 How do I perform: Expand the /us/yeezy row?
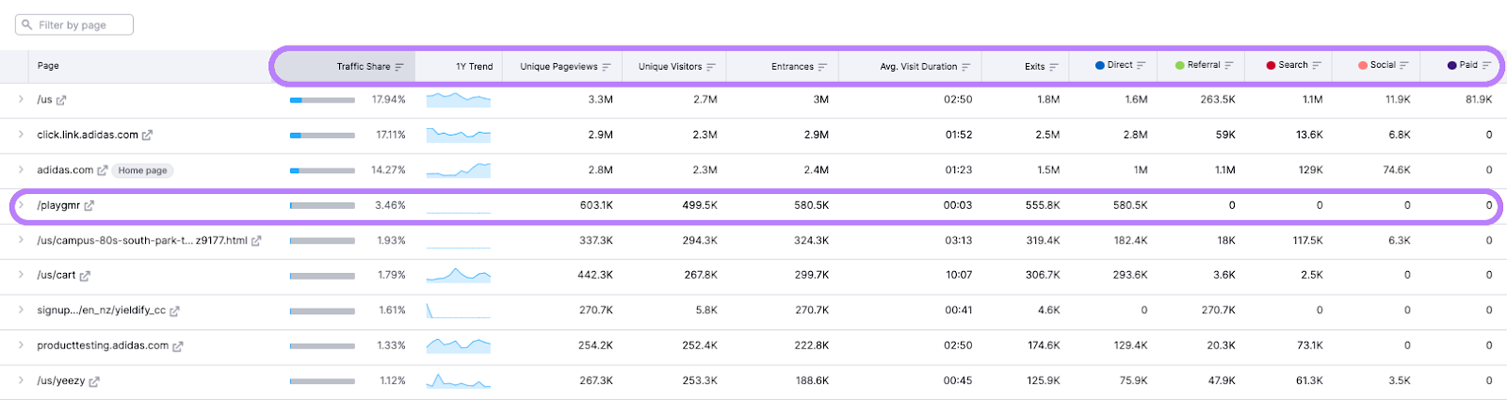21,380
